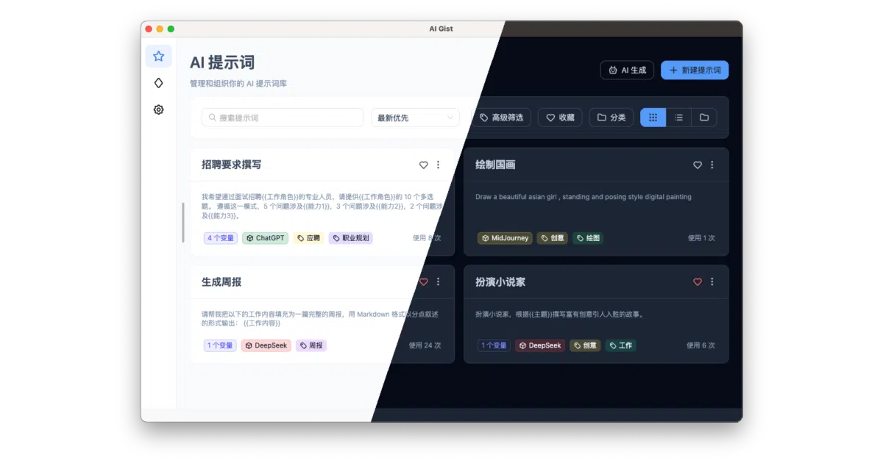Select the MidJourney tag on 绘制国画

click(505, 238)
